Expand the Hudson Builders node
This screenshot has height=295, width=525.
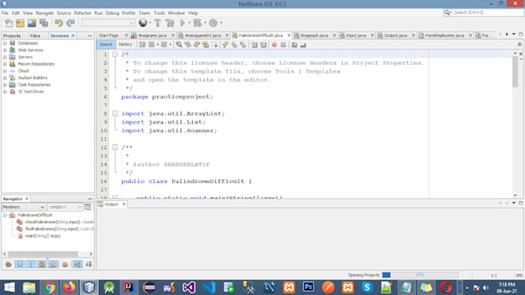point(5,78)
